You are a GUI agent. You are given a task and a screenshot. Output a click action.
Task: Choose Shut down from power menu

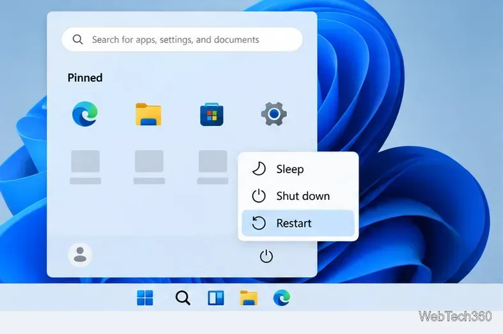298,196
